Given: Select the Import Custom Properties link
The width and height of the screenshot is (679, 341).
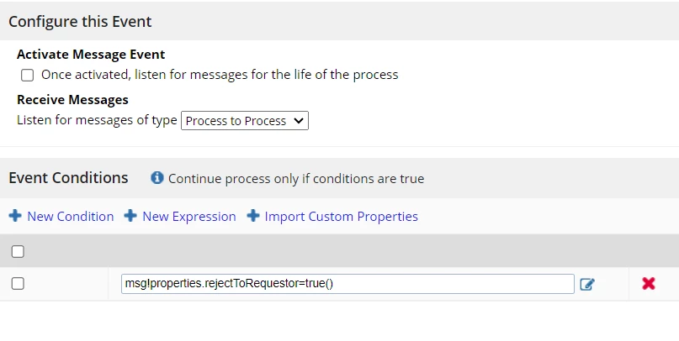Looking at the screenshot, I should (341, 216).
